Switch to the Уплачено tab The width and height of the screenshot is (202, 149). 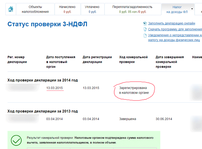point(92,9)
